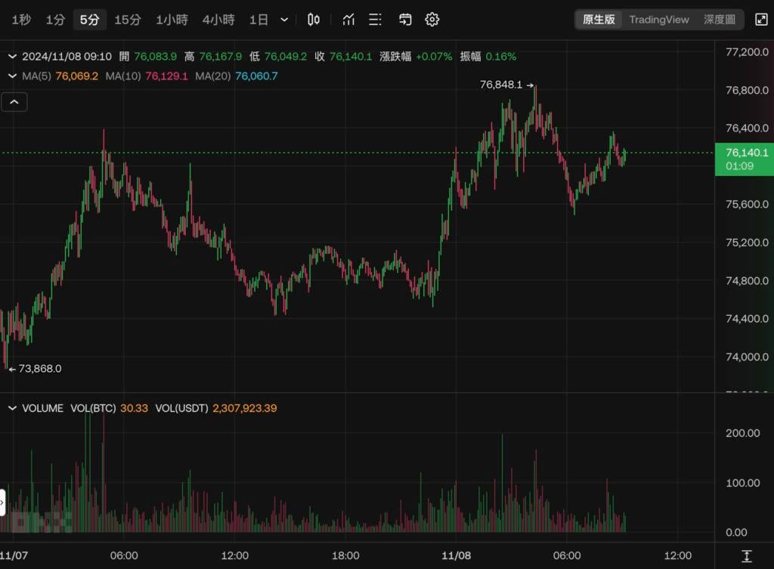
Task: Collapse the MA indicator row
Action: click(12, 76)
